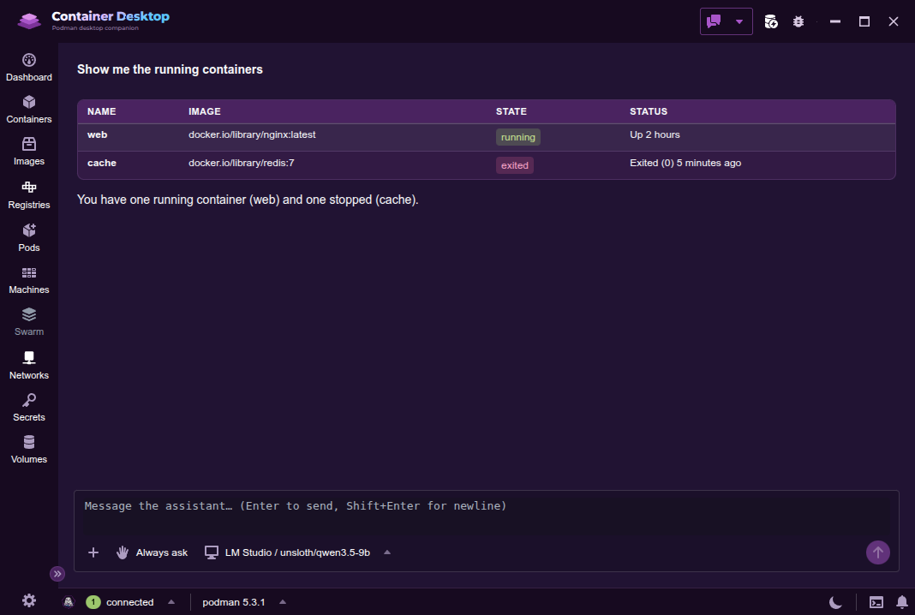Image resolution: width=915 pixels, height=615 pixels.
Task: Click the Show me the running containers message
Action: pyautogui.click(x=170, y=69)
